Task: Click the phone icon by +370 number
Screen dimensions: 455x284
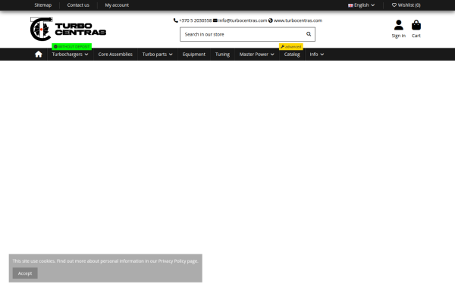Action: click(176, 20)
